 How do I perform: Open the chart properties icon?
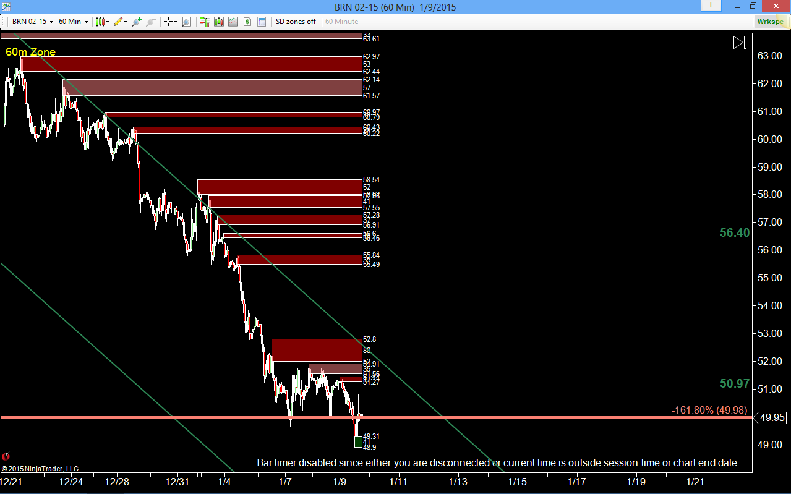tap(262, 22)
